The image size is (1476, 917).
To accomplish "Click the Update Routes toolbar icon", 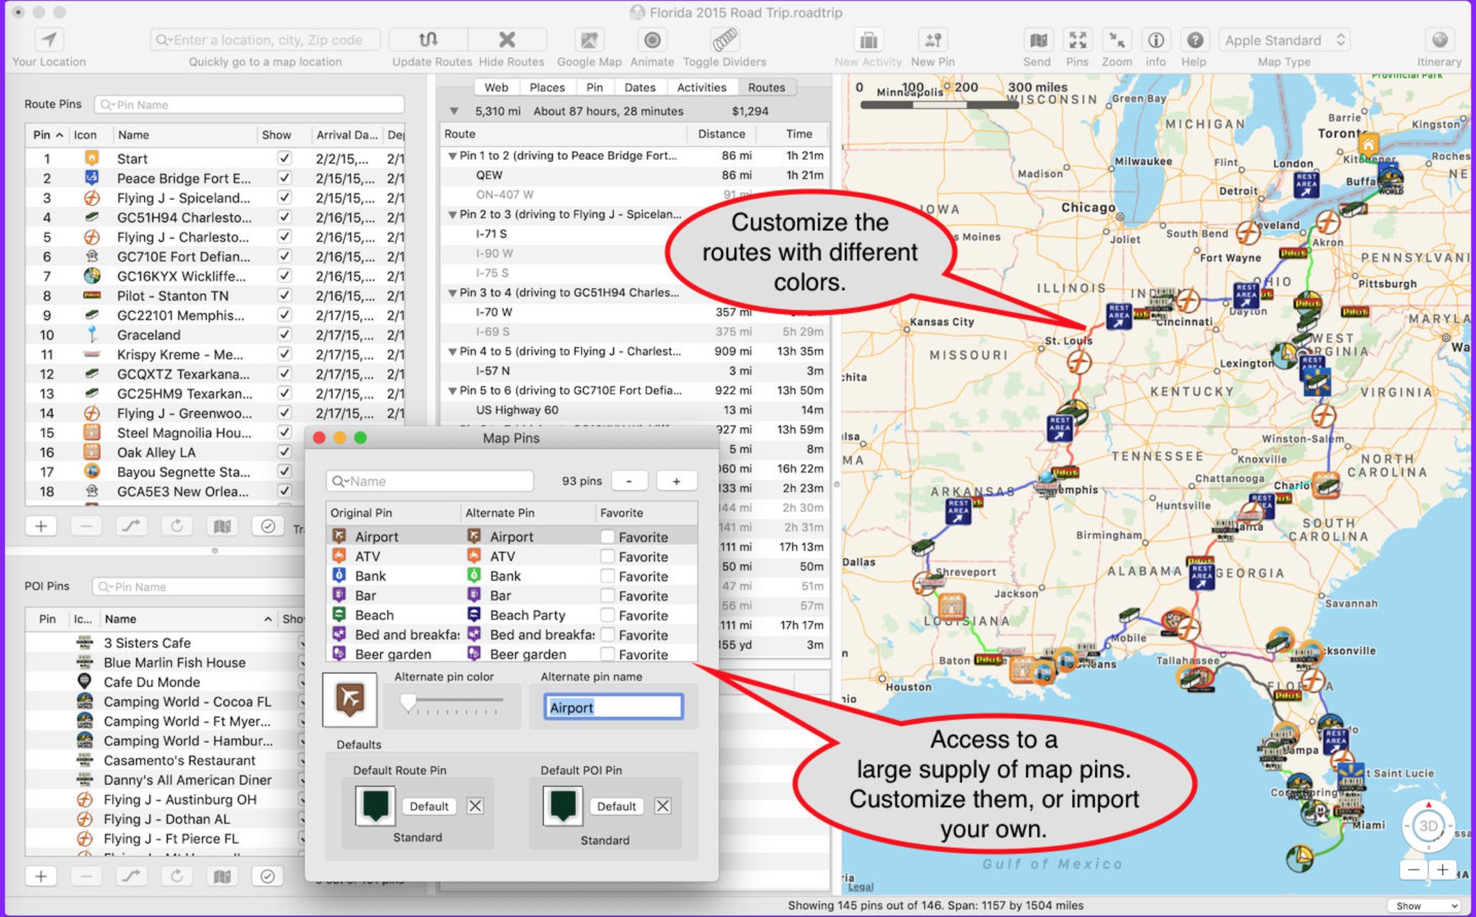I will (x=429, y=40).
